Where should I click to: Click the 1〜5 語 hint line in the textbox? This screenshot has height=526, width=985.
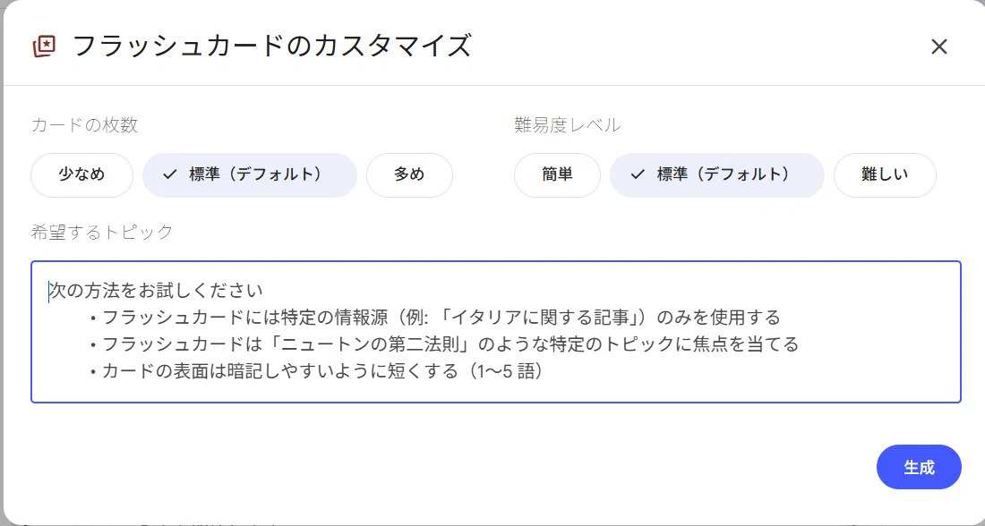pos(317,371)
